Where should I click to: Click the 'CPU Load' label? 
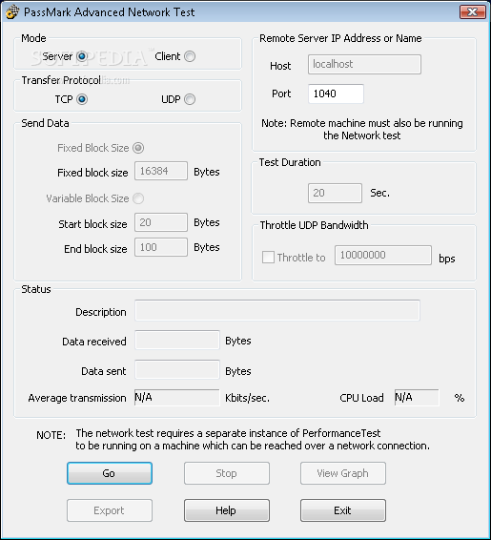tap(361, 398)
